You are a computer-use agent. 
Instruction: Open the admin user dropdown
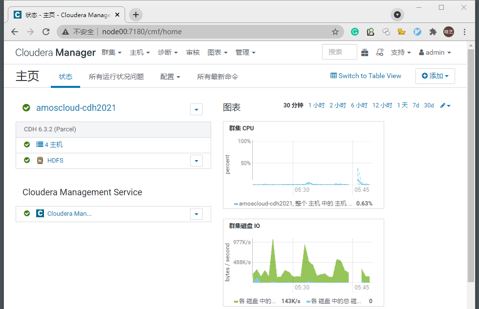(x=435, y=52)
